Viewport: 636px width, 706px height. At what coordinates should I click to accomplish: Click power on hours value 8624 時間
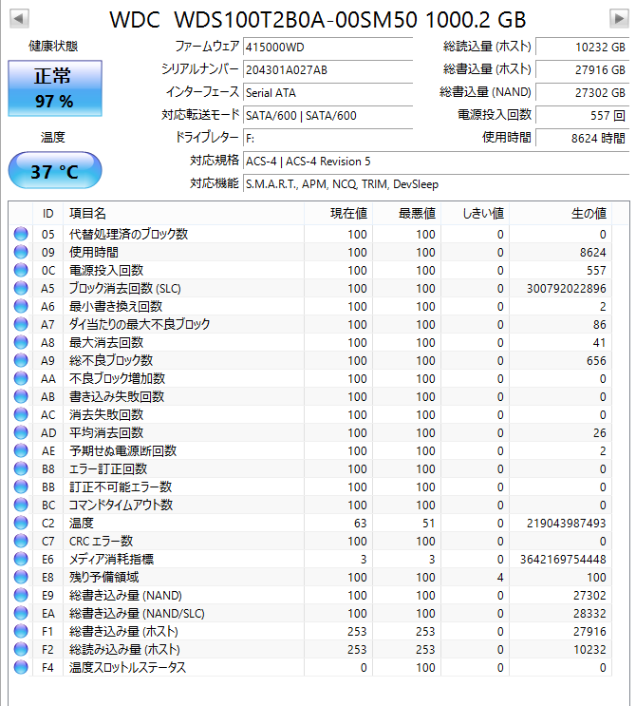[x=583, y=138]
